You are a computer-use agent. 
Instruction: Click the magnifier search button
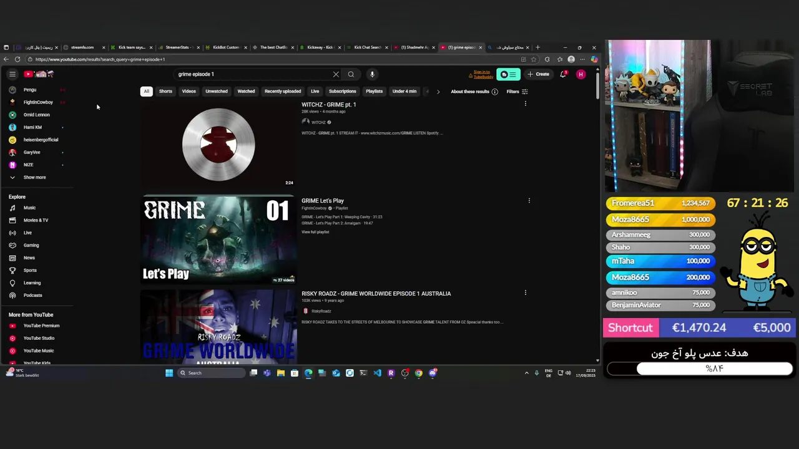coord(351,74)
